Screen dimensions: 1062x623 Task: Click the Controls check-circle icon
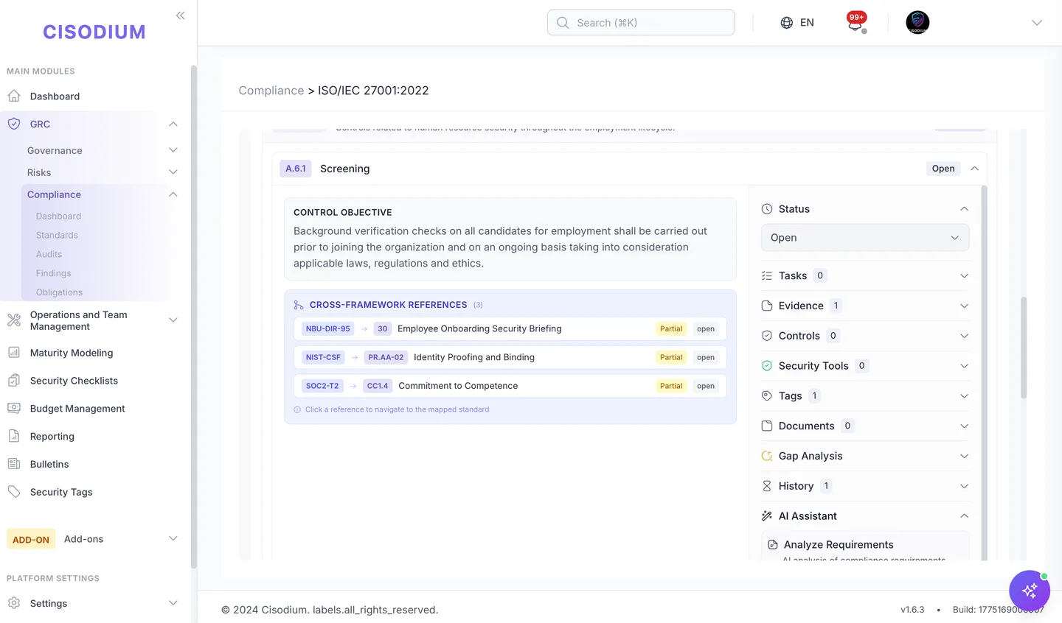[x=767, y=336]
